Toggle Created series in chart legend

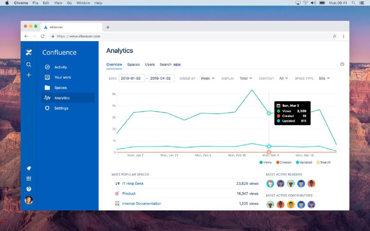pos(284,163)
